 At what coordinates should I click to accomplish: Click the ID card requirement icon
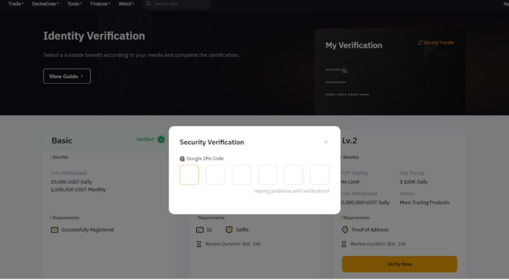pyautogui.click(x=200, y=230)
